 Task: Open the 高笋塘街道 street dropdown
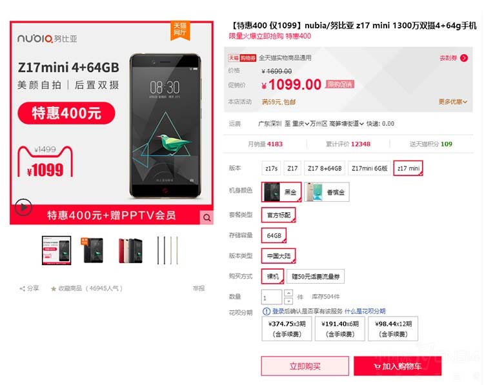tap(347, 124)
